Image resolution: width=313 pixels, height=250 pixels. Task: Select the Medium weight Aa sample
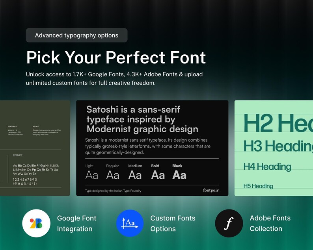(135, 175)
